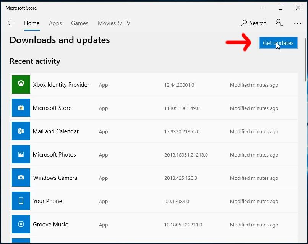Screen dimensions: 308x244
Task: Maximize the Microsoft Store window
Action: point(280,8)
